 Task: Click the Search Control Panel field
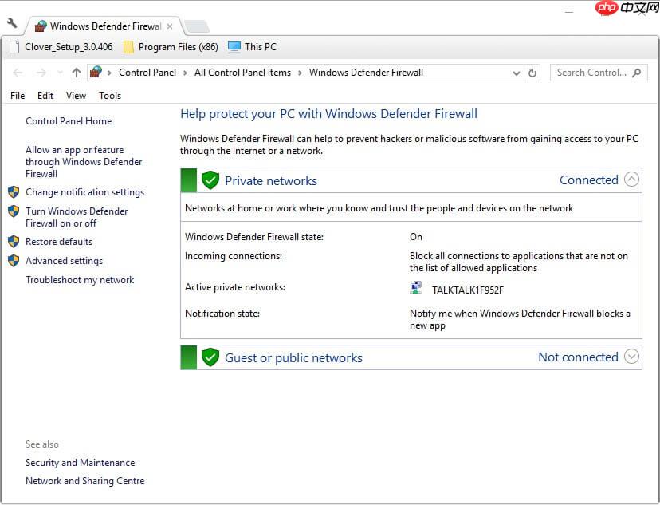click(x=591, y=73)
